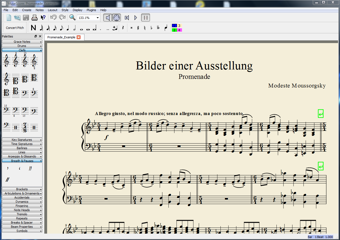The height and width of the screenshot is (240, 340).
Task: Collapse the Clefs palette
Action: (22, 50)
